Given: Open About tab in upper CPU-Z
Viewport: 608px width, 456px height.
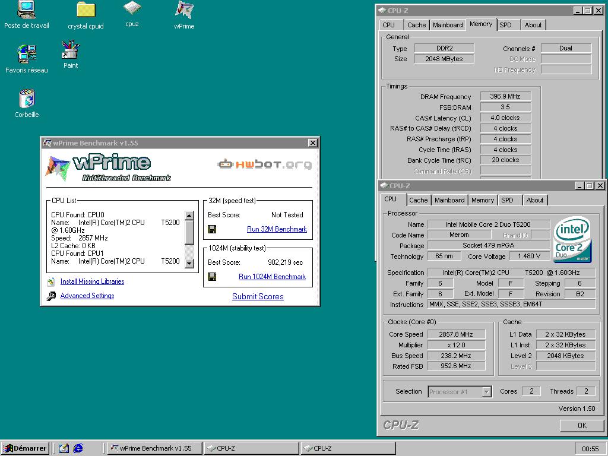Looking at the screenshot, I should click(x=533, y=25).
